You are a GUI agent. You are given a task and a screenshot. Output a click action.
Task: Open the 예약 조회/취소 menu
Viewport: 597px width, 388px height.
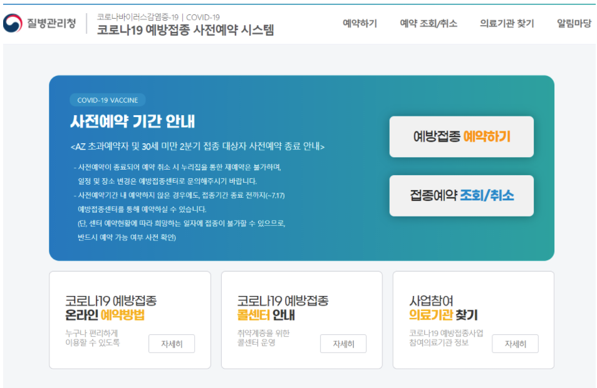click(428, 24)
